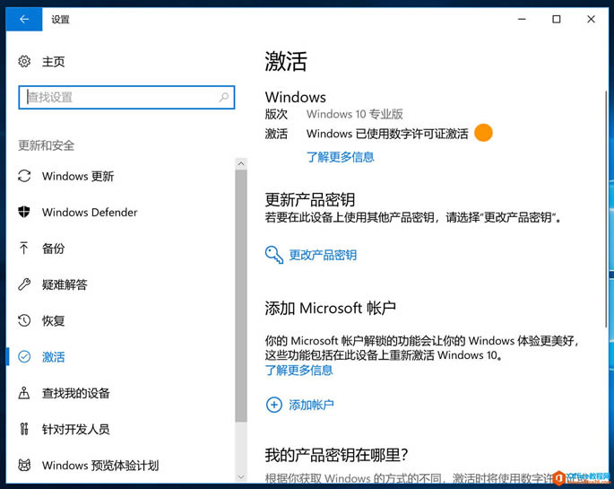Click the key icon for 更改产品密钥
Screen dimensions: 614x489
[274, 255]
